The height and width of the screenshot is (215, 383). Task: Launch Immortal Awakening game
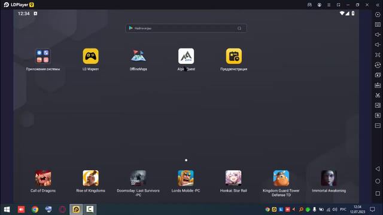329,178
